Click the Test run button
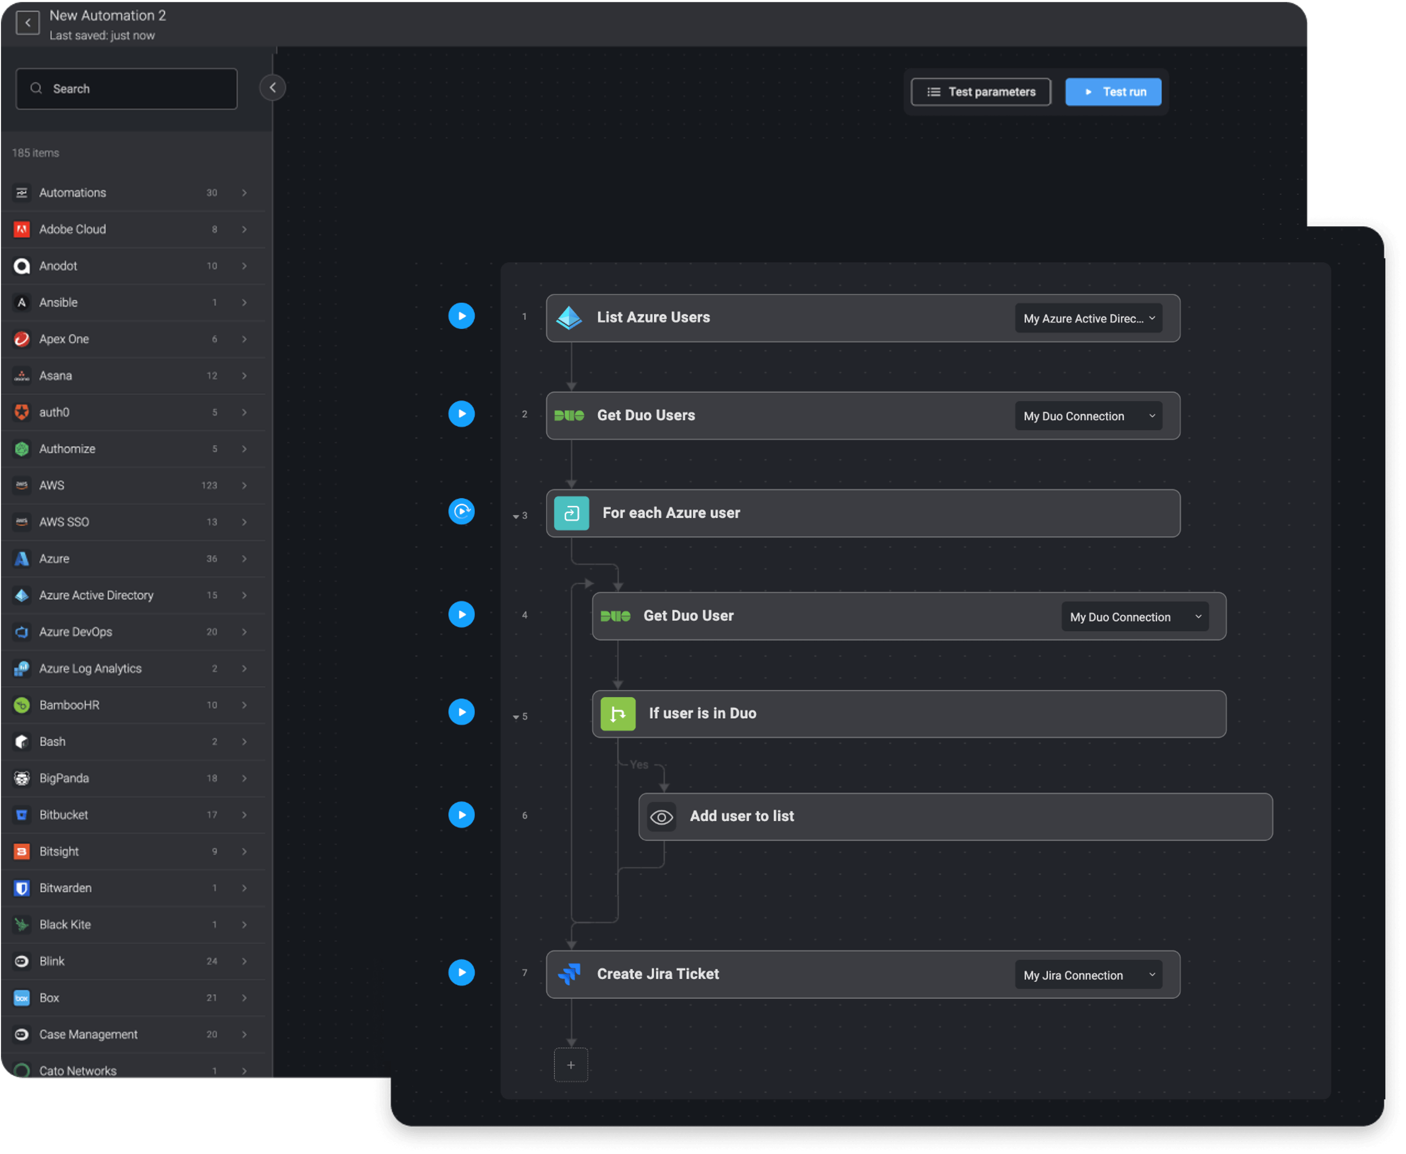This screenshot has width=1406, height=1154. click(x=1113, y=92)
